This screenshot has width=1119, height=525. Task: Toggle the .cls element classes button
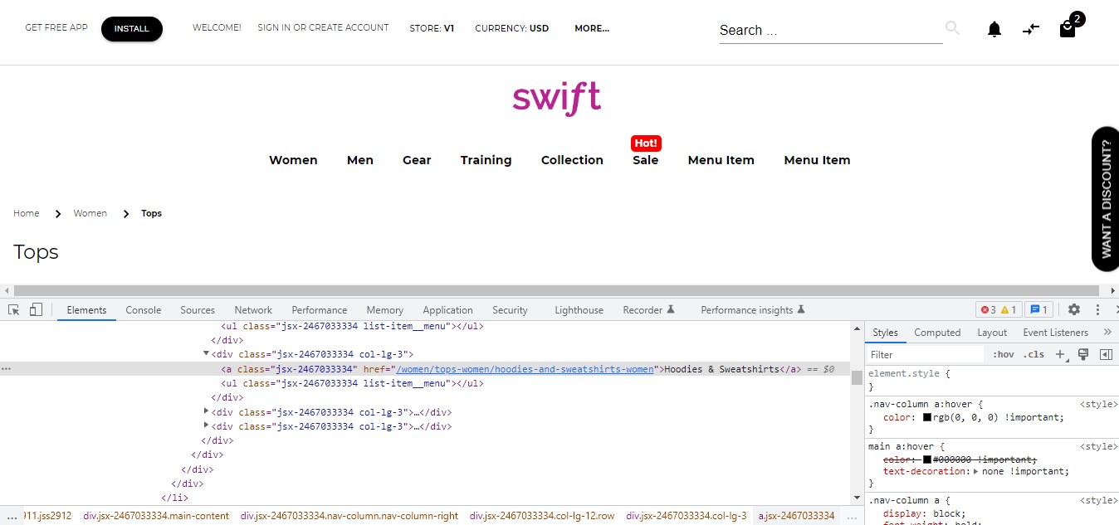1033,354
